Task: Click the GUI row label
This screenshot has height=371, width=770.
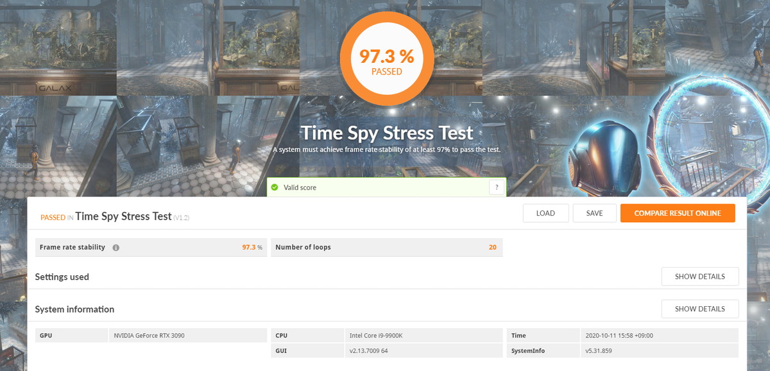Action: click(x=281, y=350)
